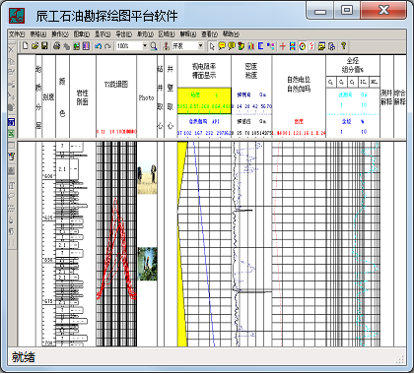The width and height of the screenshot is (414, 374).
Task: Undo the last action
Action: click(x=98, y=46)
